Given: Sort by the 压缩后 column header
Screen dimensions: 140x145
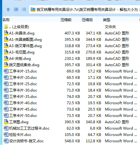Looking at the screenshot, I should point(87,20).
